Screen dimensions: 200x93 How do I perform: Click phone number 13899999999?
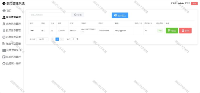103,31
